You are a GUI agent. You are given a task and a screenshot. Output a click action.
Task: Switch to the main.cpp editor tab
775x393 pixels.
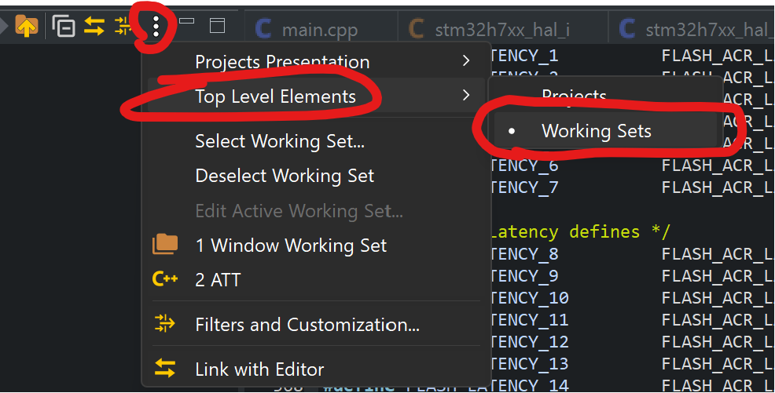[x=320, y=29]
